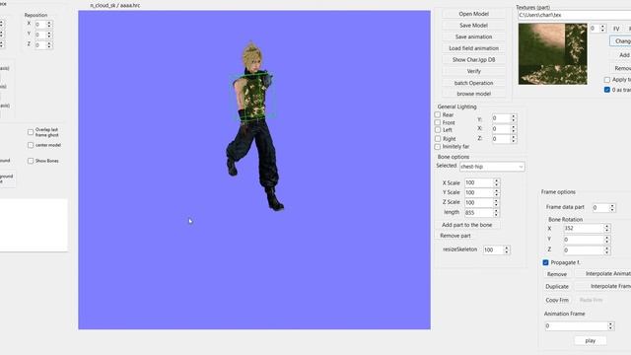Click General Lighting X value field

click(x=501, y=129)
